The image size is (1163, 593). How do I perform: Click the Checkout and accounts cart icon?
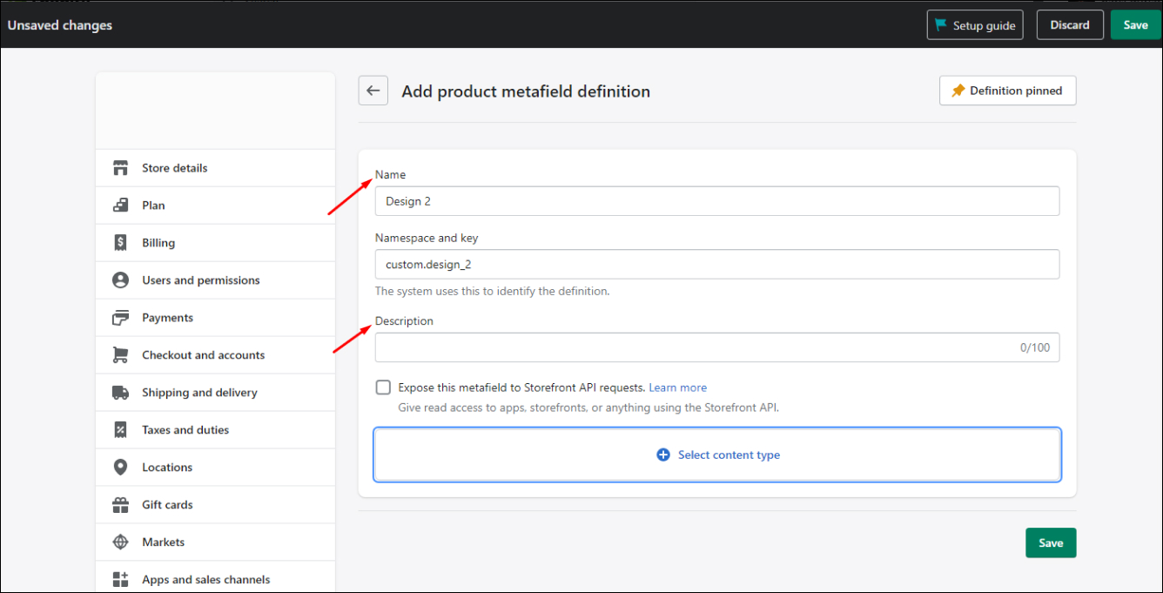pyautogui.click(x=121, y=355)
